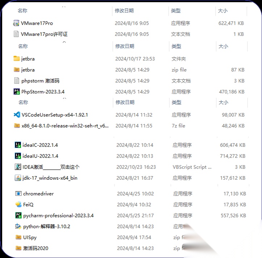Select the VMware17Pro installer icon

pos(16,23)
